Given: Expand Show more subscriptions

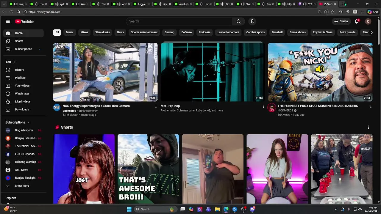Looking at the screenshot, I should tap(24, 186).
